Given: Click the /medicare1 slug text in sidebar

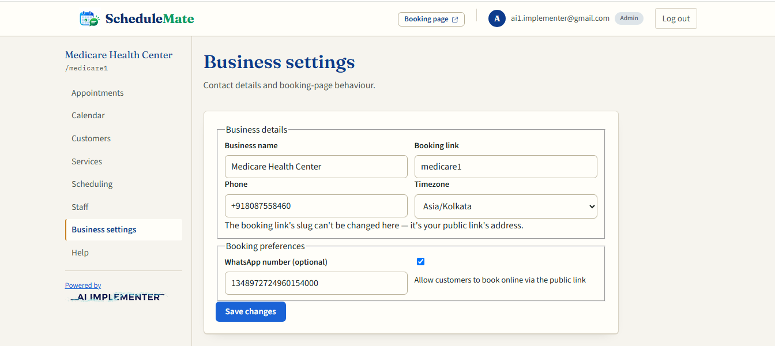Looking at the screenshot, I should pos(86,68).
